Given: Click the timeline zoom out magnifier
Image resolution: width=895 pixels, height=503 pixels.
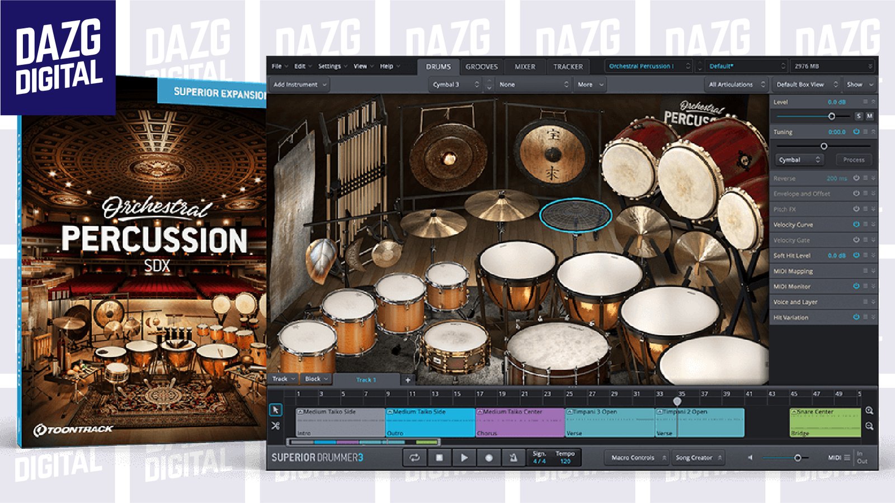Looking at the screenshot, I should coord(869,426).
